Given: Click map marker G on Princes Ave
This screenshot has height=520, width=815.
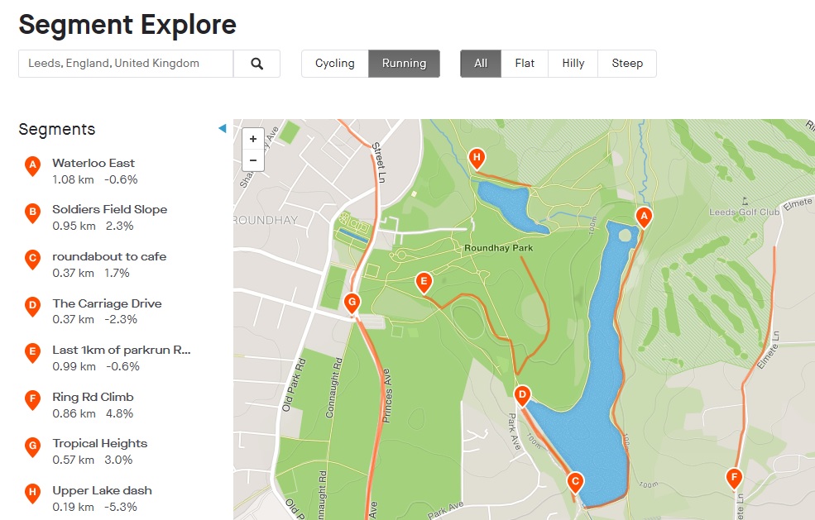Looking at the screenshot, I should point(352,303).
